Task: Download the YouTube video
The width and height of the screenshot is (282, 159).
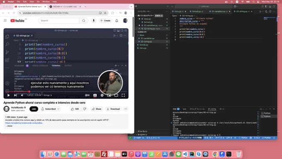Action: 113,109
